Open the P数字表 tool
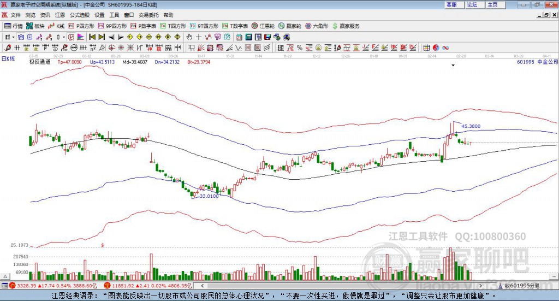This screenshot has width=559, height=301. 144,26
